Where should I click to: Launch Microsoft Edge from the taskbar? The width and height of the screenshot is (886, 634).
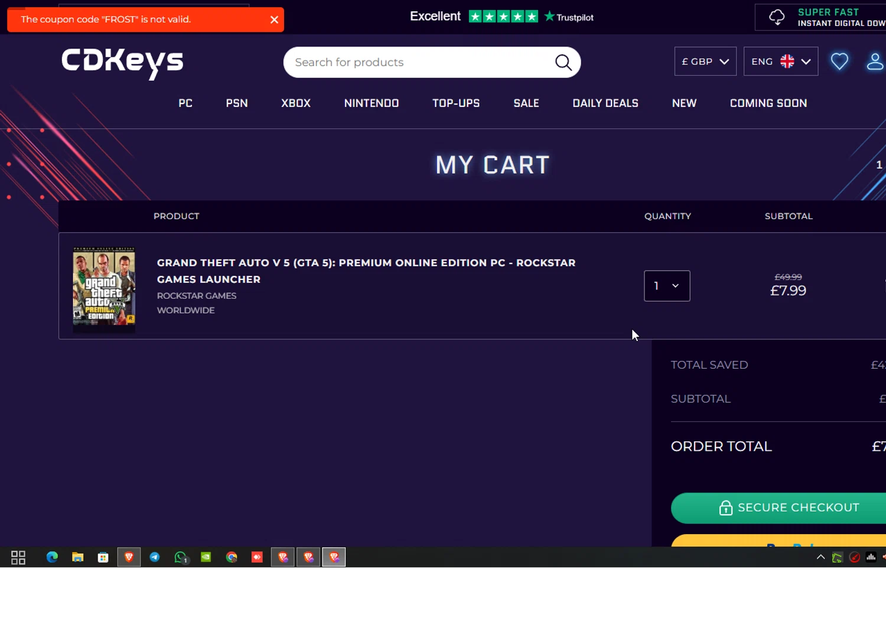(x=52, y=557)
